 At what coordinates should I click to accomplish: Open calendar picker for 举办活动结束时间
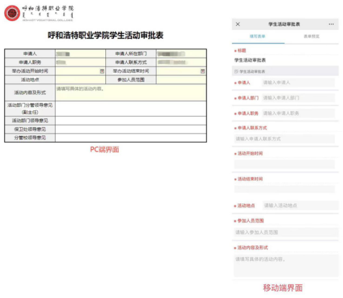pos(203,71)
